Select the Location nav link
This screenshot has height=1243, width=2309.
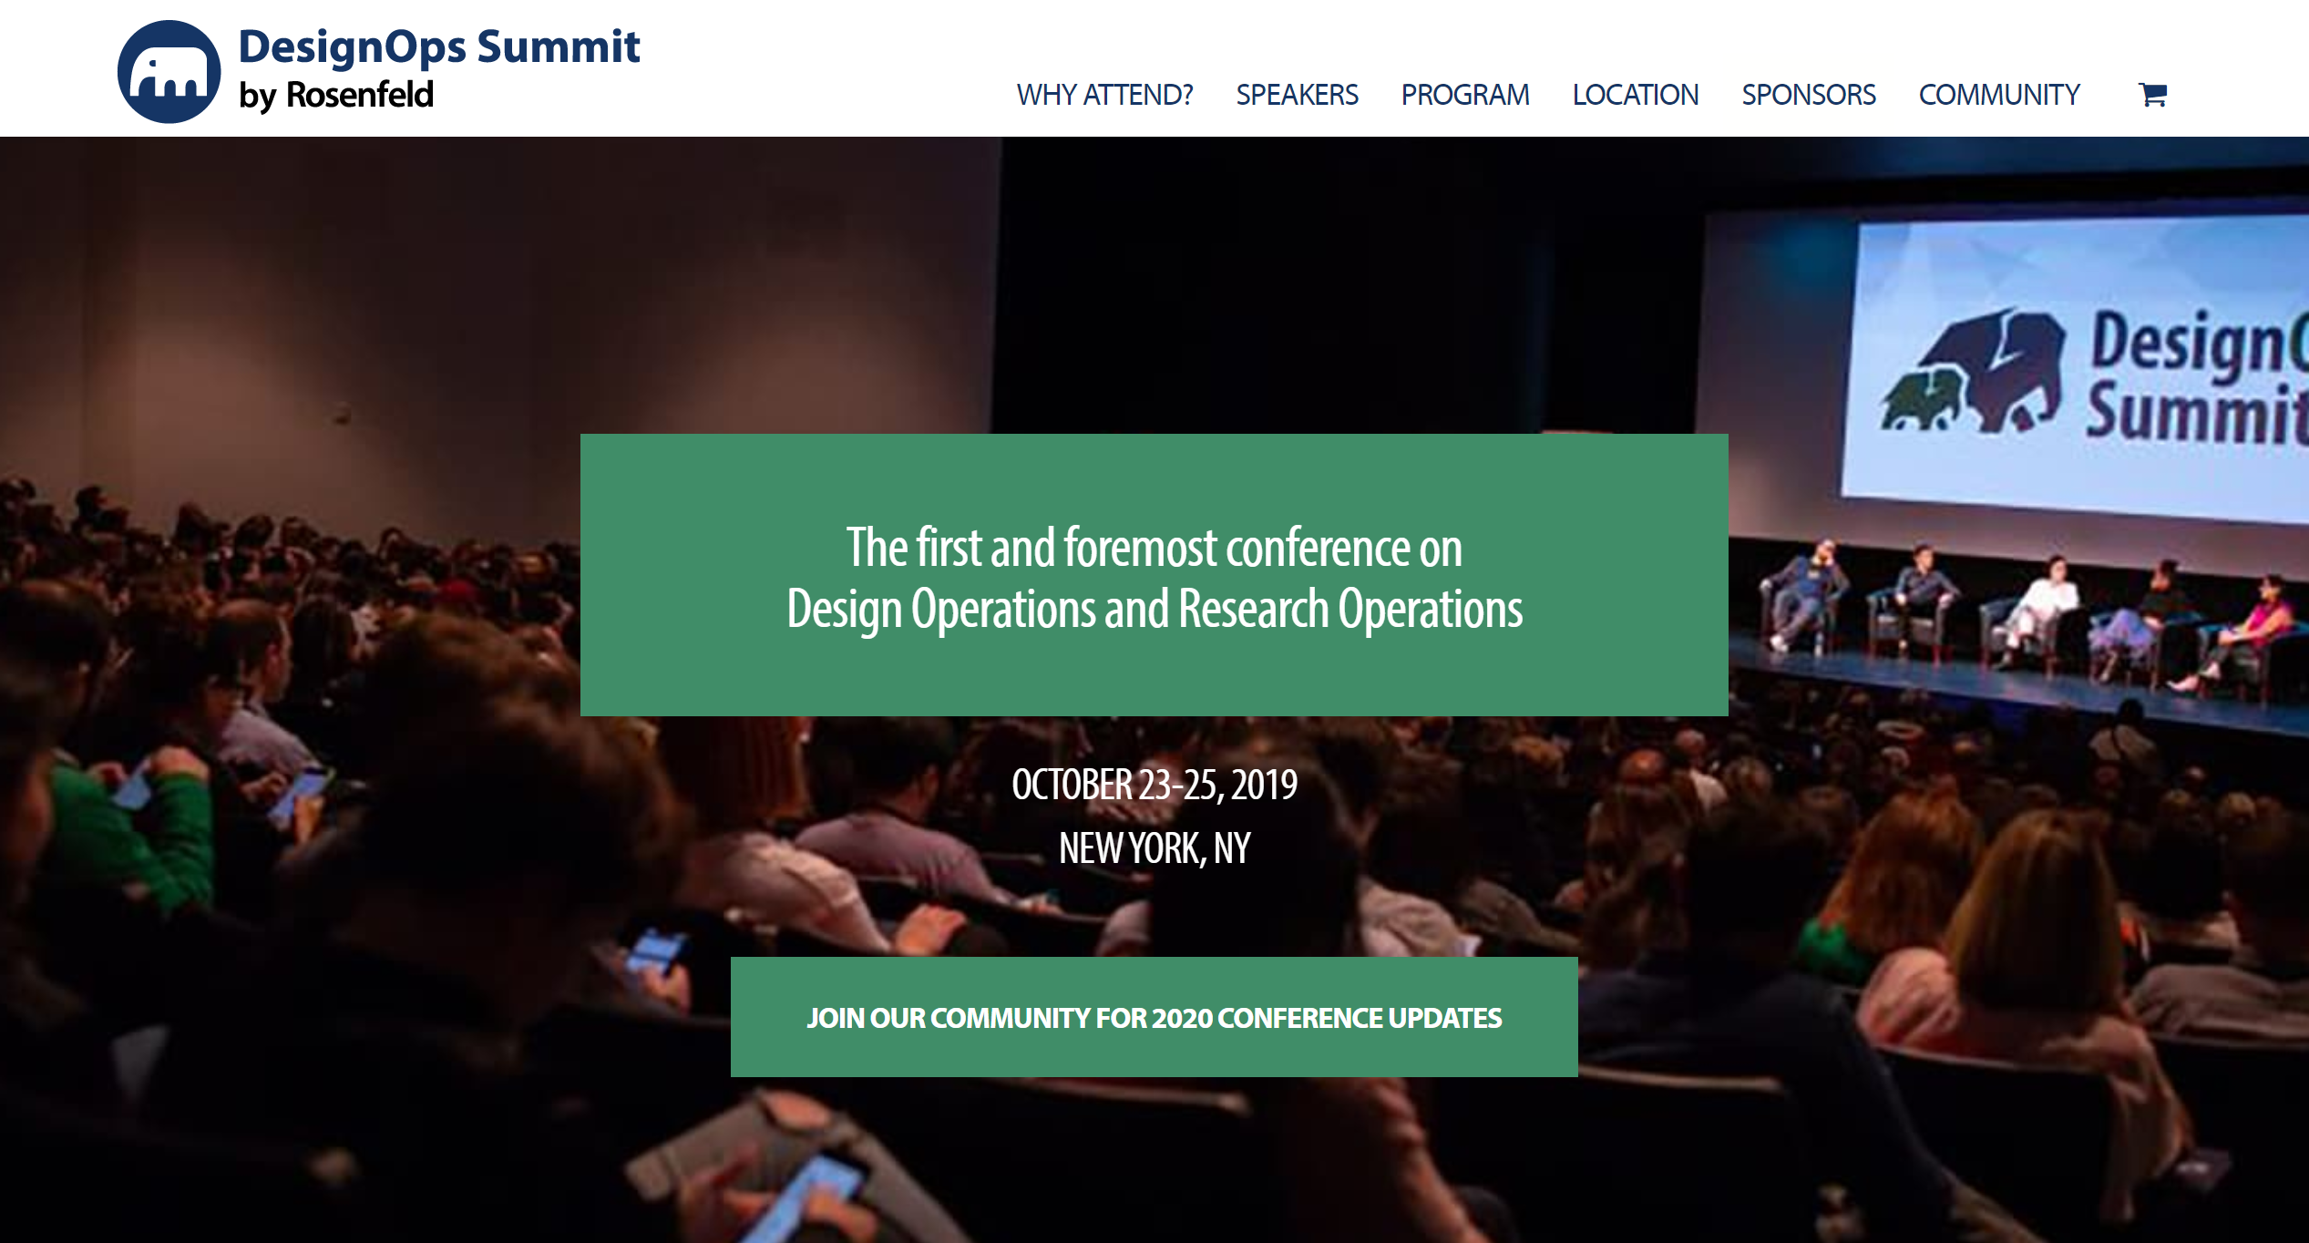1635,95
